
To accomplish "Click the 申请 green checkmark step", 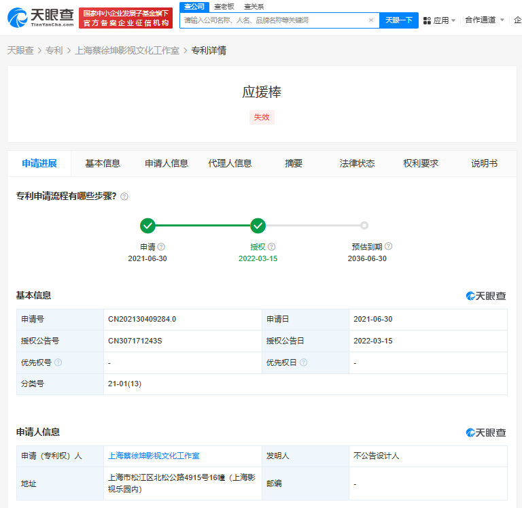I will tap(147, 226).
